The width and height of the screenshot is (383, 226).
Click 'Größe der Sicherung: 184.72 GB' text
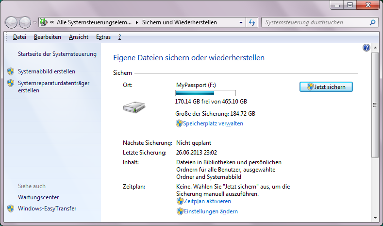[x=215, y=114]
